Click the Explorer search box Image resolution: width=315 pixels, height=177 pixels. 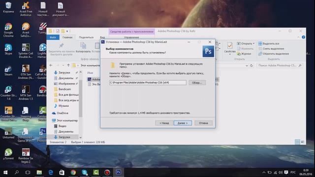(x=280, y=65)
